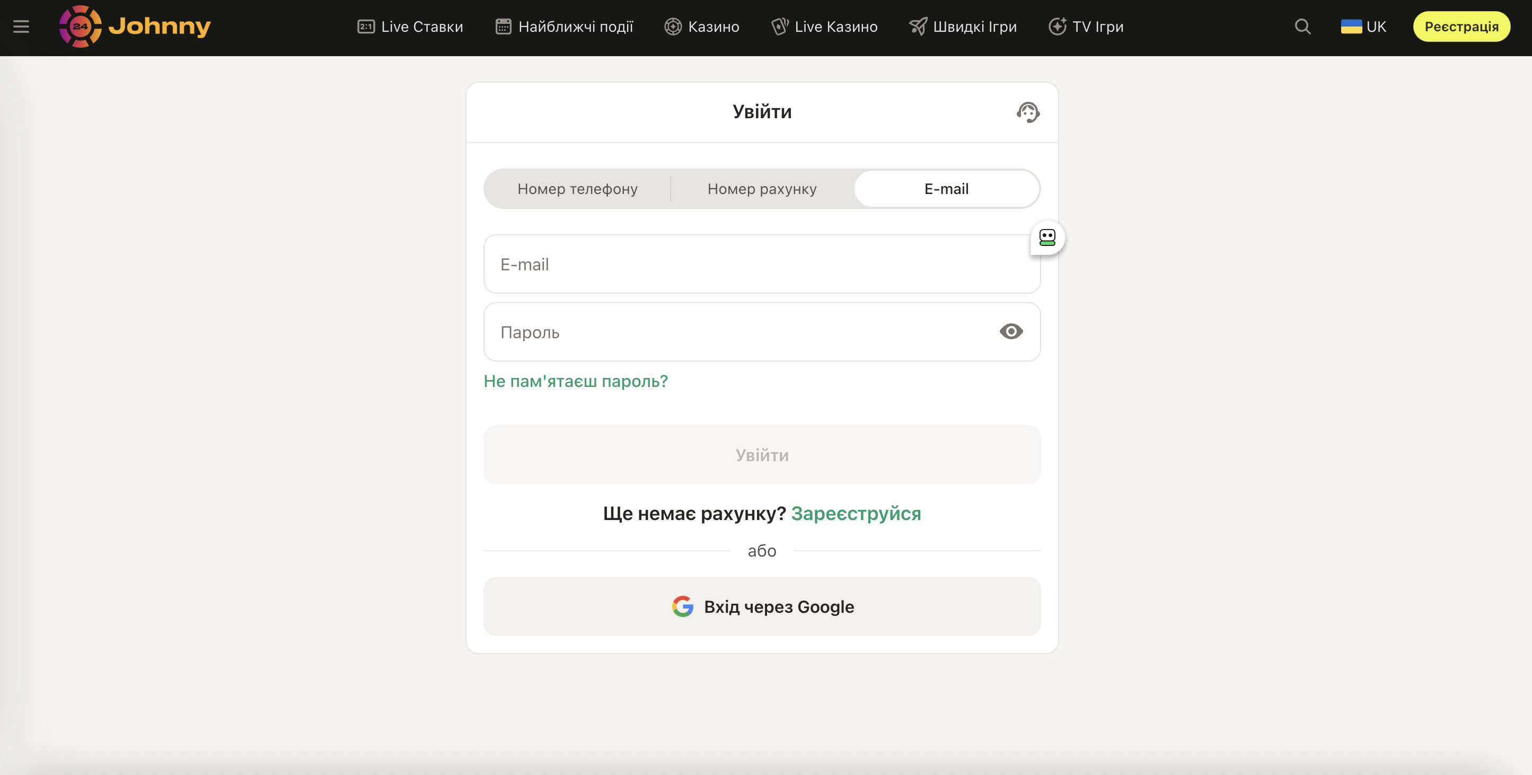Click the Johnny24 logo

135,26
